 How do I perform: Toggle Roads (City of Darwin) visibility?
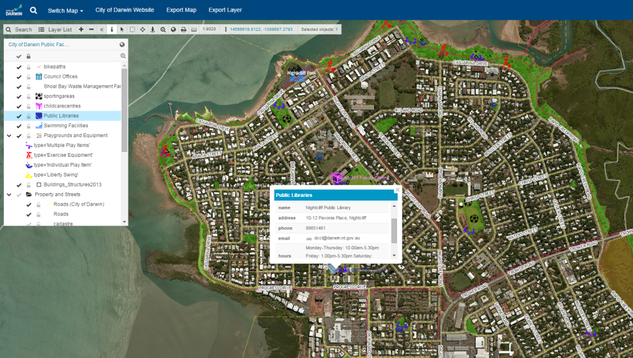coord(28,204)
